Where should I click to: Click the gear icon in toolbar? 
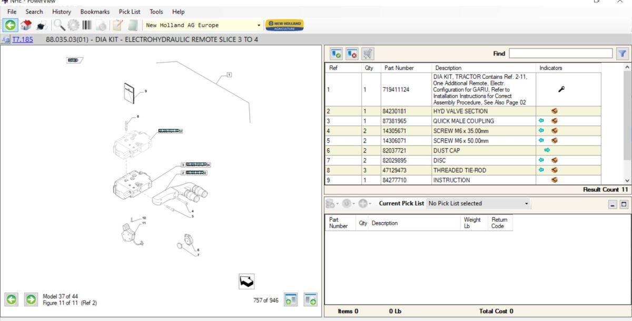point(73,25)
